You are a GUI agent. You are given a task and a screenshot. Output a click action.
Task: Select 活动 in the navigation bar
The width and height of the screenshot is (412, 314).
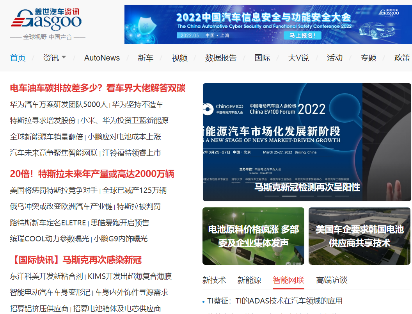(335, 58)
